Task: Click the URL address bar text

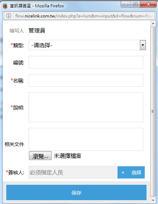Action: coord(84,16)
